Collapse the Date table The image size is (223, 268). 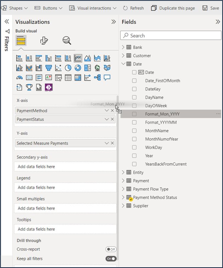(x=123, y=64)
